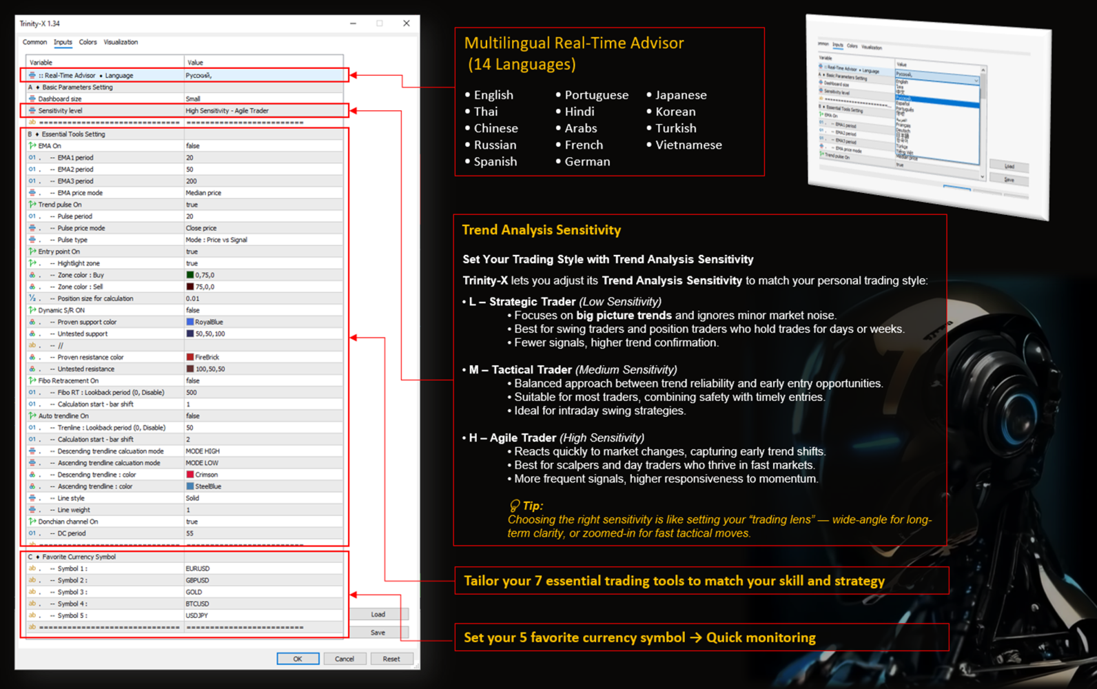This screenshot has width=1097, height=689.
Task: Open the High Sensitivity - Agile Trader dropdown
Action: pyautogui.click(x=263, y=110)
